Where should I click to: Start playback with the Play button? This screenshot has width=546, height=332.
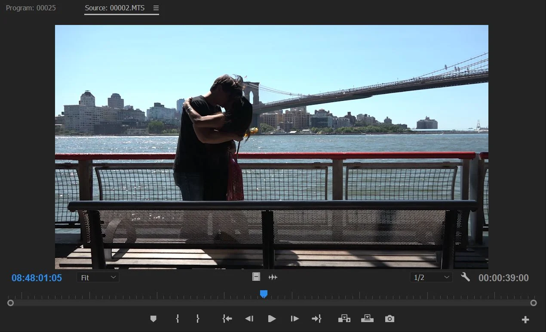click(x=272, y=319)
